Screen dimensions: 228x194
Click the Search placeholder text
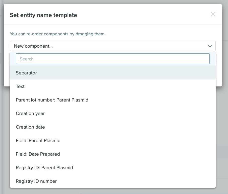(x=27, y=59)
